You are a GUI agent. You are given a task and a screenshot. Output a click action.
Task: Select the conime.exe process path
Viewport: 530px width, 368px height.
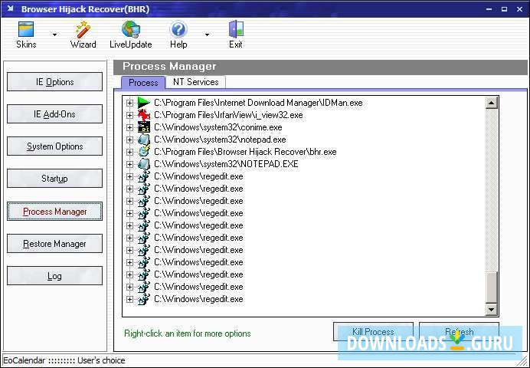click(x=218, y=127)
